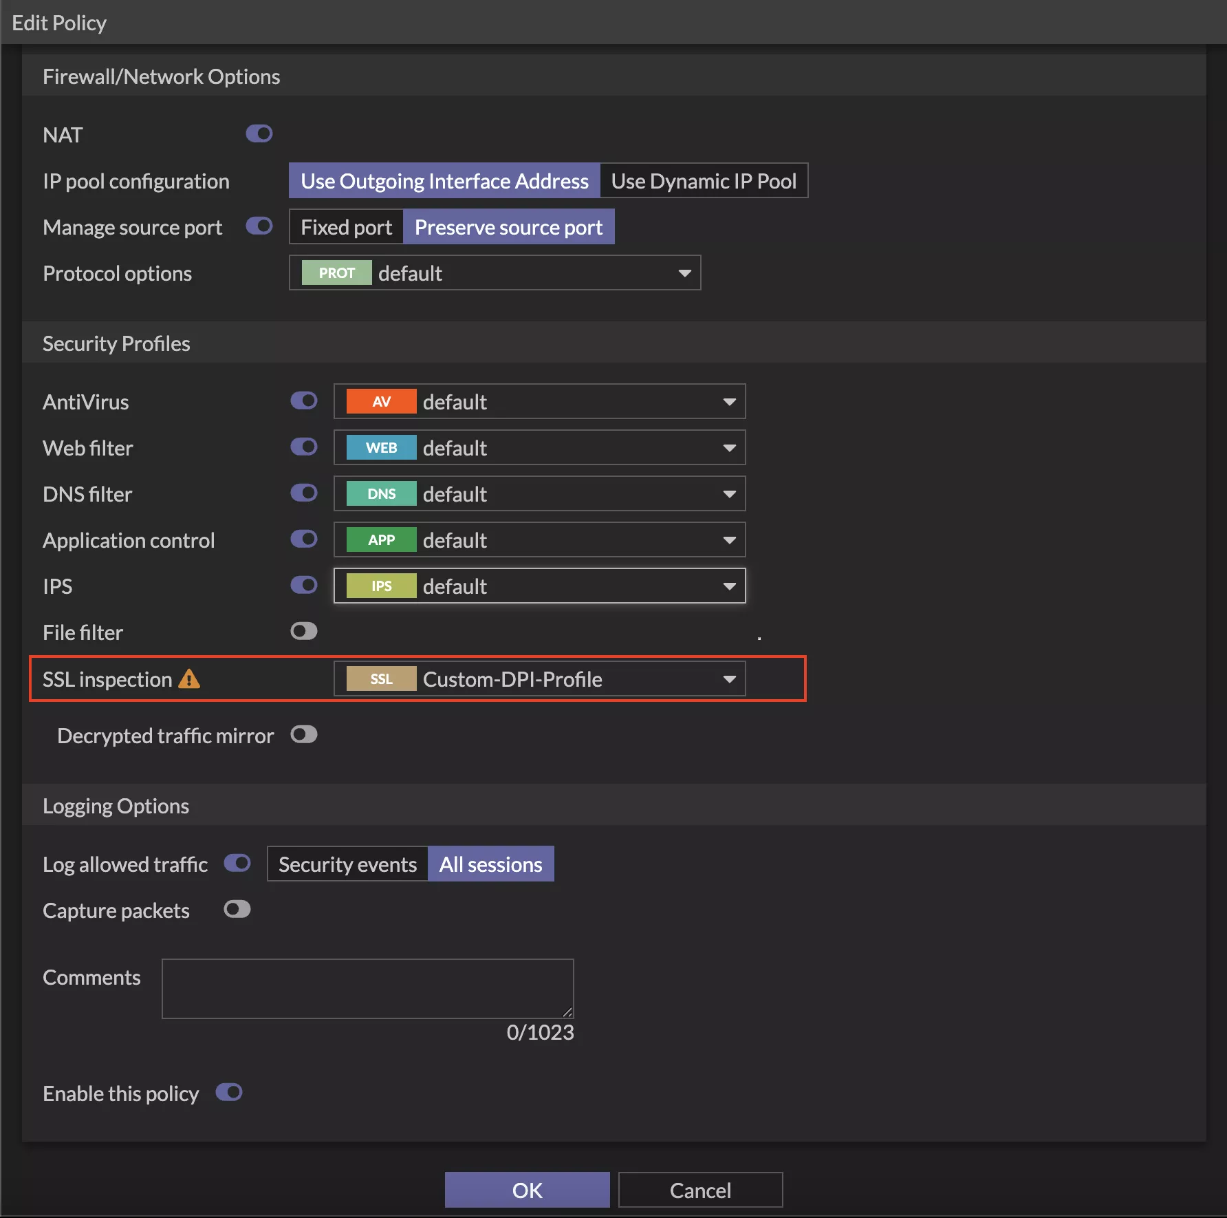Toggle the Application control switch
Screen dimensions: 1227x1218
coord(304,539)
